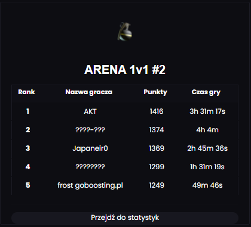Click the Czas gry column header

(x=206, y=92)
